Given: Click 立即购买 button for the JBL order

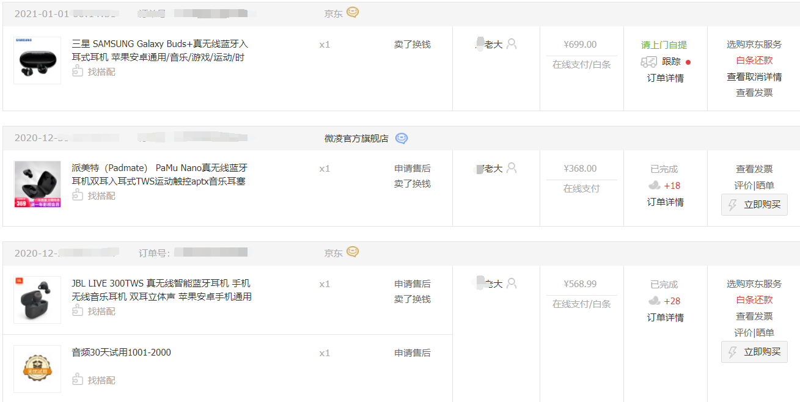Looking at the screenshot, I should click(x=754, y=352).
